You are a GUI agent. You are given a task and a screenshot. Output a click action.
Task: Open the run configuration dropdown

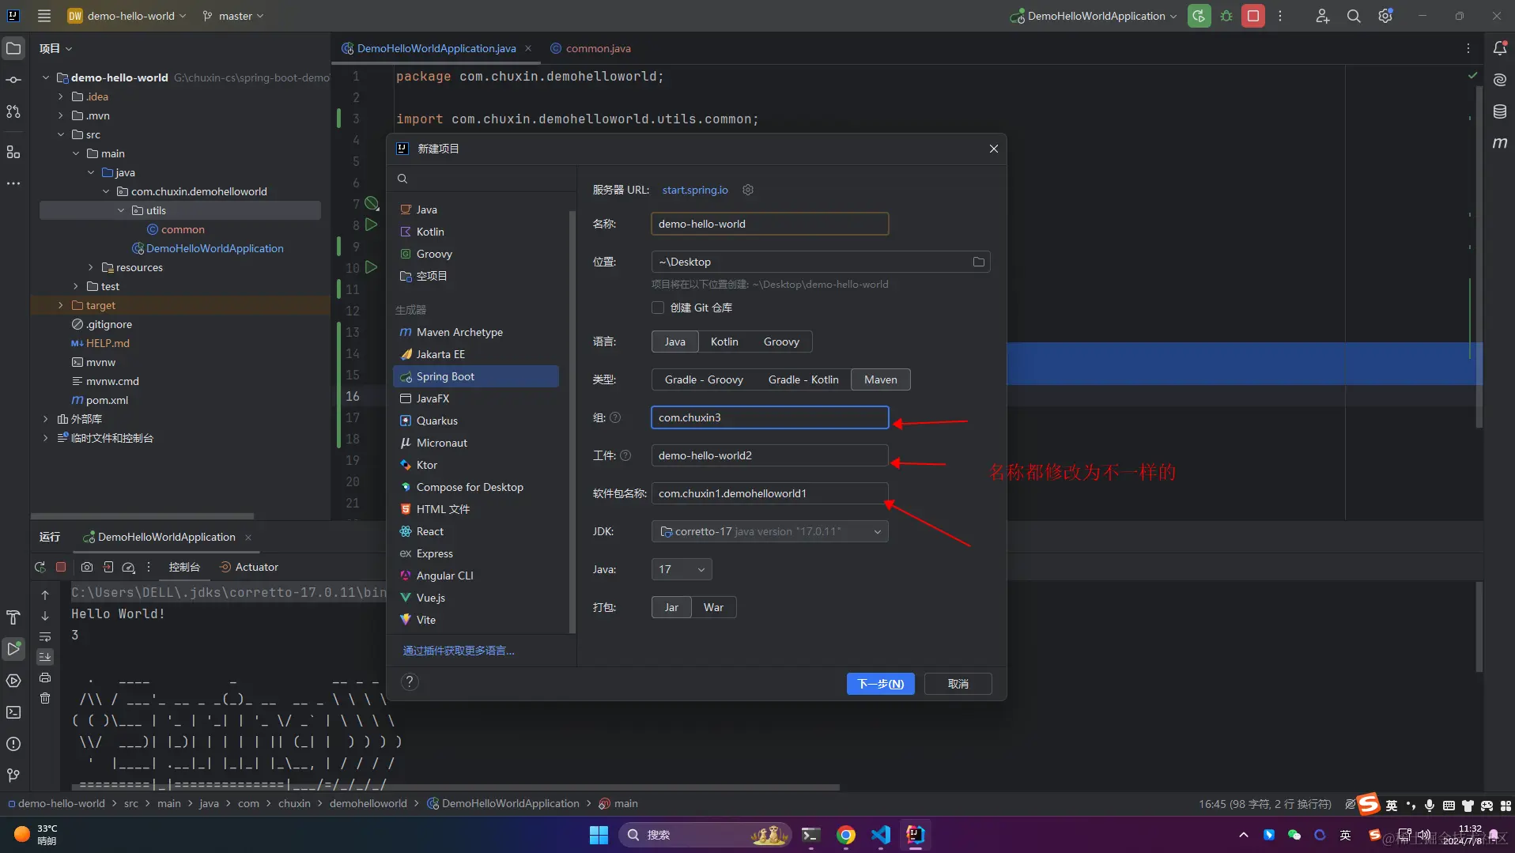tap(1094, 16)
